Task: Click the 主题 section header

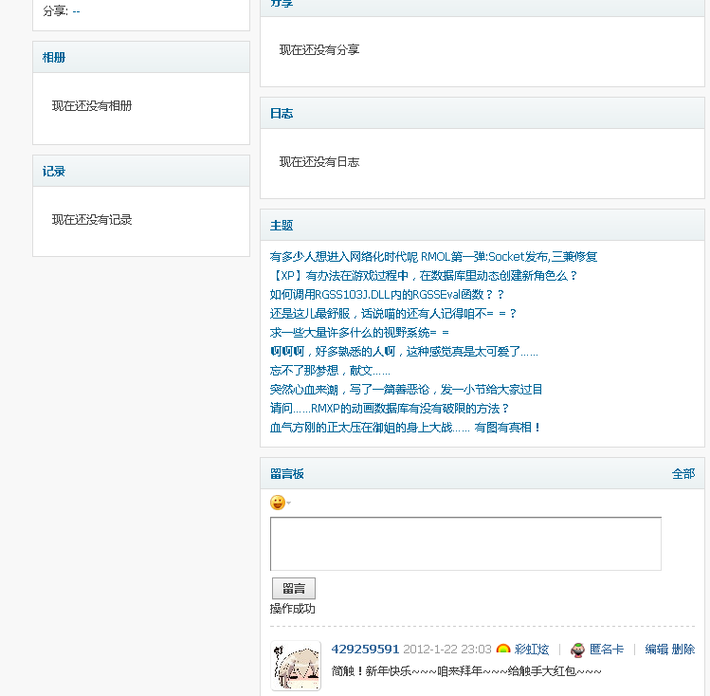Action: [x=282, y=225]
